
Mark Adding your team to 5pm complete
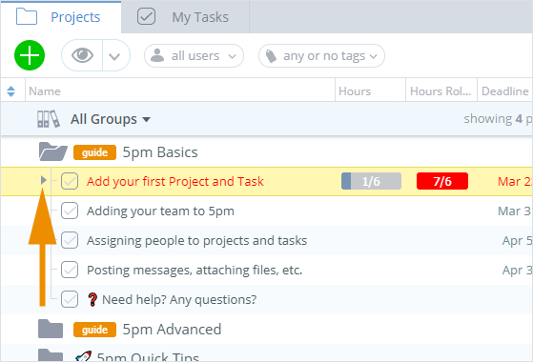pyautogui.click(x=70, y=211)
